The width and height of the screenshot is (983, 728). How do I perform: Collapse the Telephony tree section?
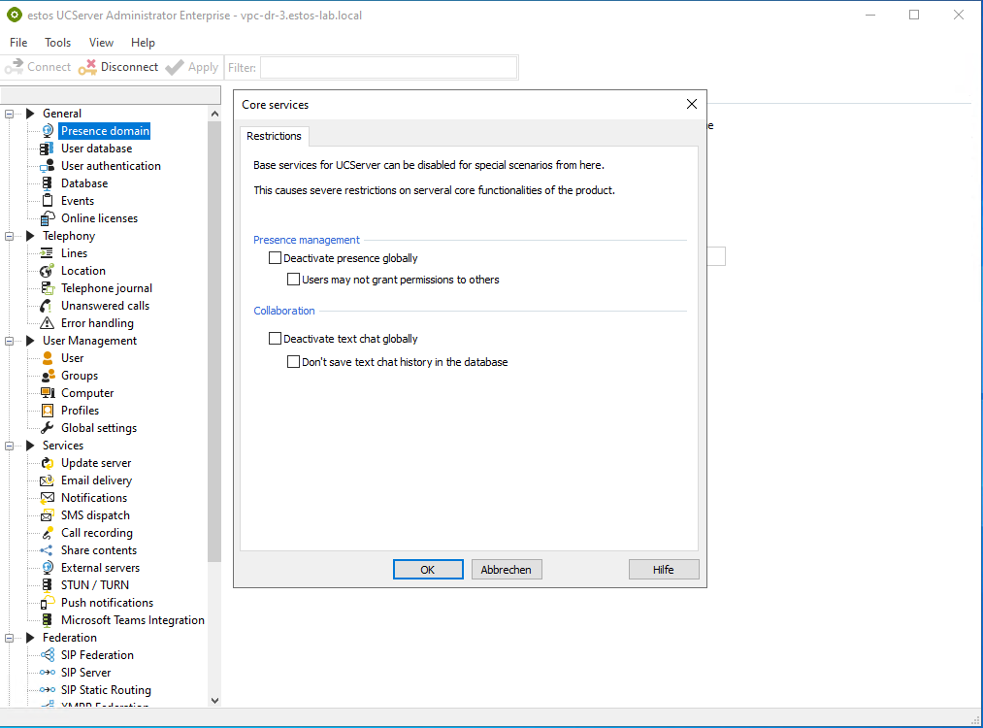tap(10, 236)
